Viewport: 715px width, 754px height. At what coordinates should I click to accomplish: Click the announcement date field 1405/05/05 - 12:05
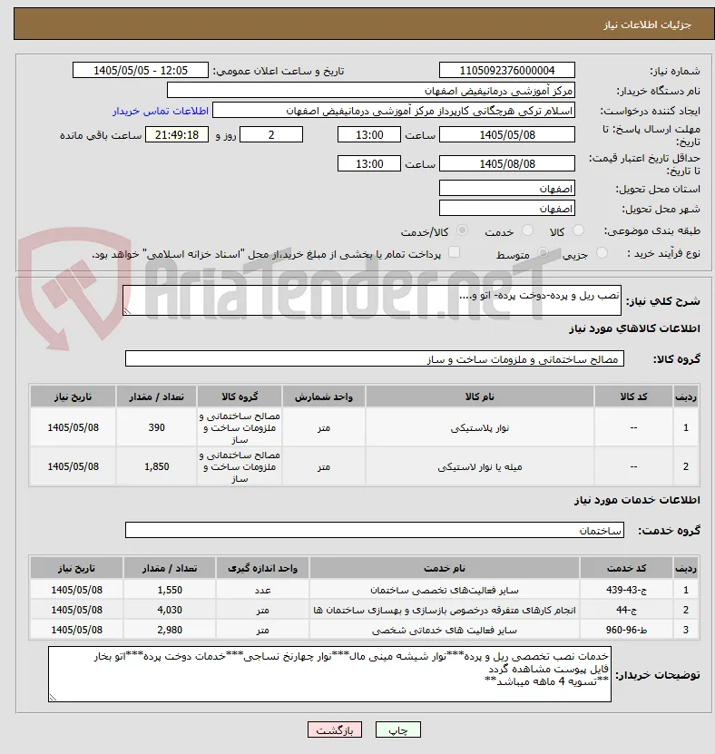pos(141,71)
